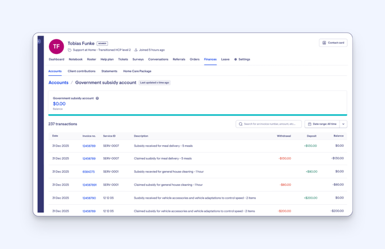
Task: Click the Accounts breadcrumb link
Action: (58, 83)
